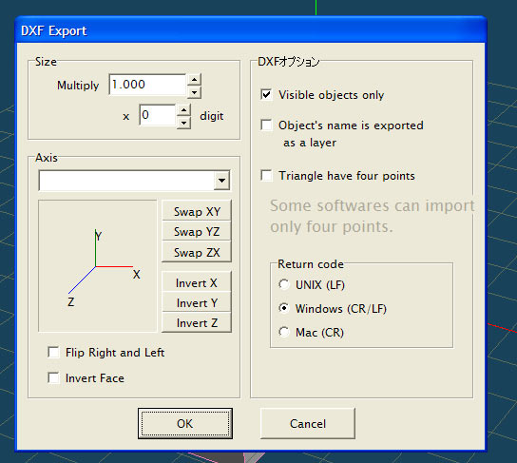Increase the Multiply value with up arrow
The height and width of the screenshot is (463, 517).
[x=194, y=80]
